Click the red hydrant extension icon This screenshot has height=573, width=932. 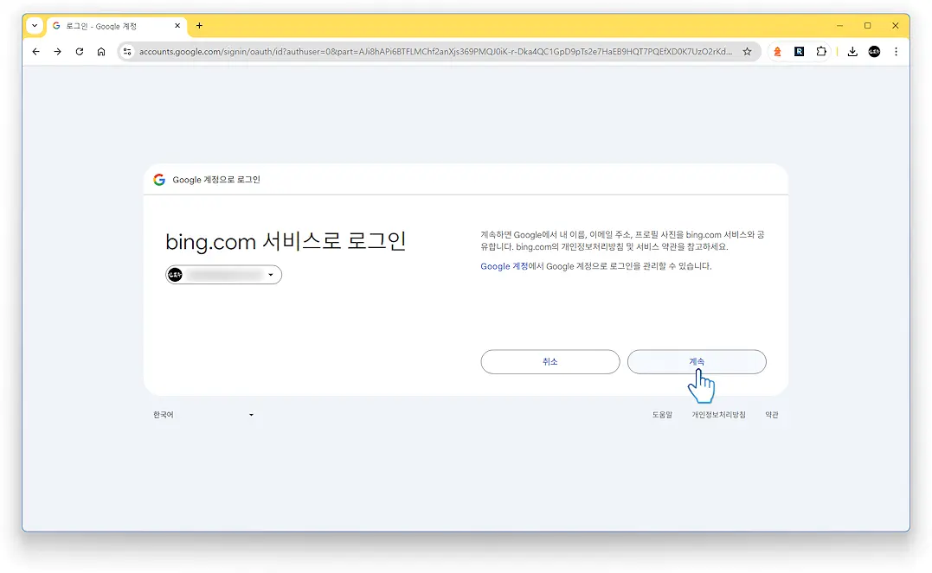click(x=776, y=51)
